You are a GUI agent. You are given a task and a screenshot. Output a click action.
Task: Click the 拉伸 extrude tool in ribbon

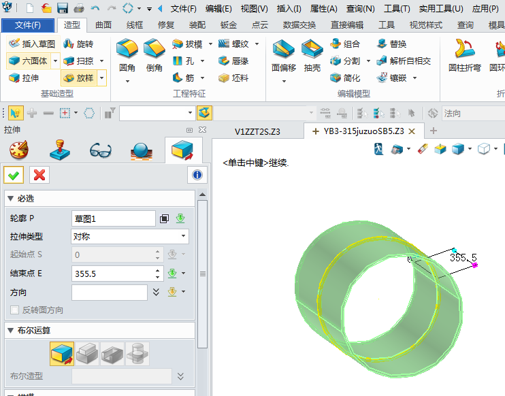coord(25,78)
